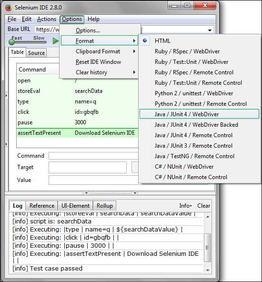This screenshot has height=282, width=262.
Task: Select the click id=gbqfb row
Action: [77, 112]
